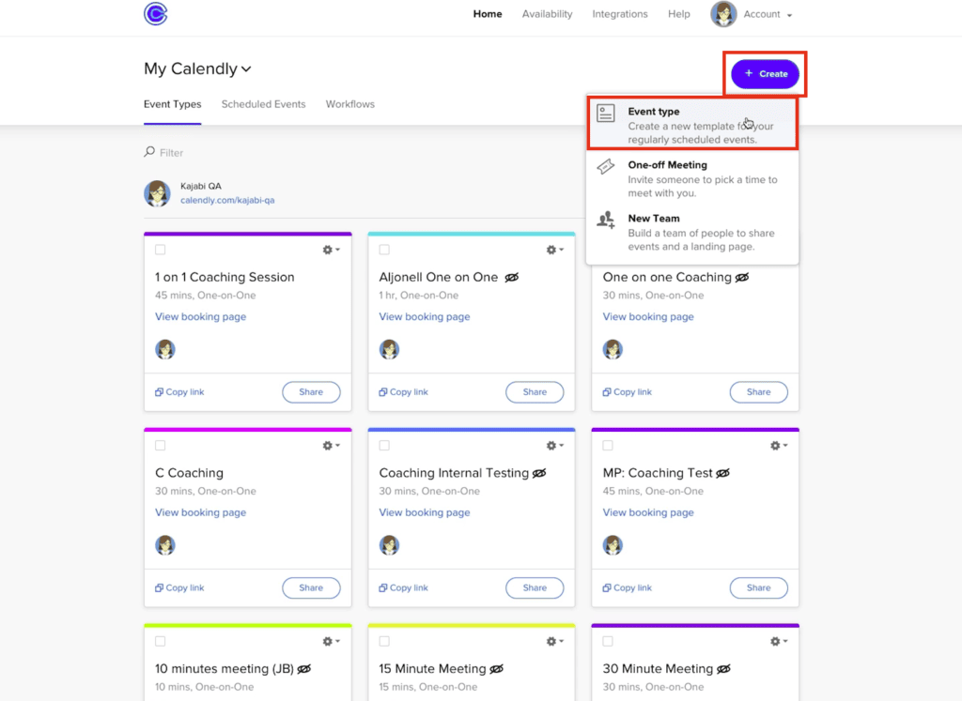Share the Coaching Internal Testing event
Image resolution: width=962 pixels, height=701 pixels.
pos(535,587)
